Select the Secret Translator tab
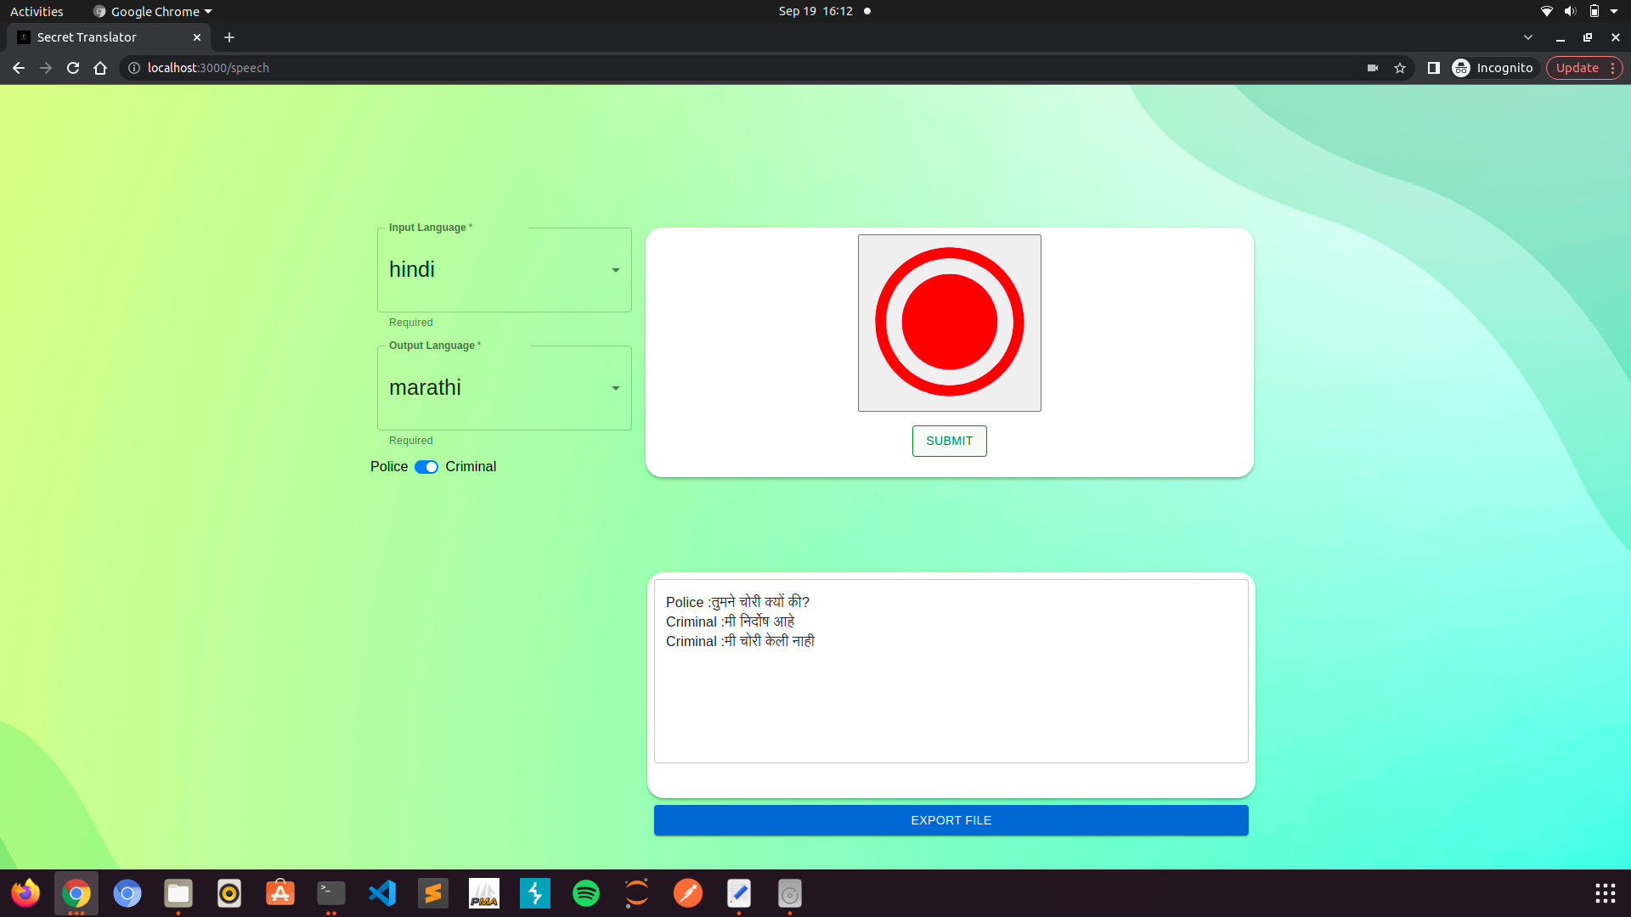The height and width of the screenshot is (917, 1631). (109, 37)
